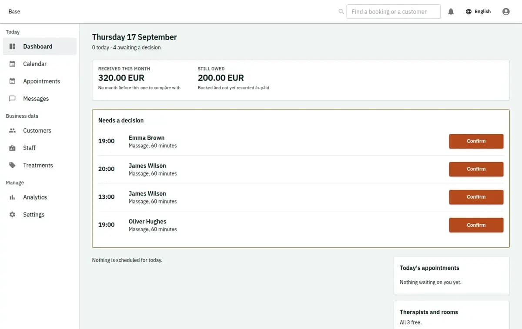Click the 200.00 EUR still owed amount
The width and height of the screenshot is (522, 329).
pos(221,78)
